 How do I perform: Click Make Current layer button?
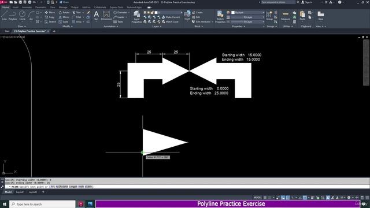[171, 17]
